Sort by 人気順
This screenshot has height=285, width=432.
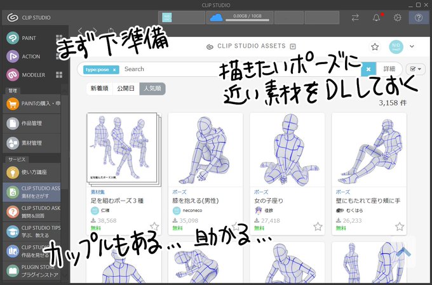pyautogui.click(x=152, y=89)
